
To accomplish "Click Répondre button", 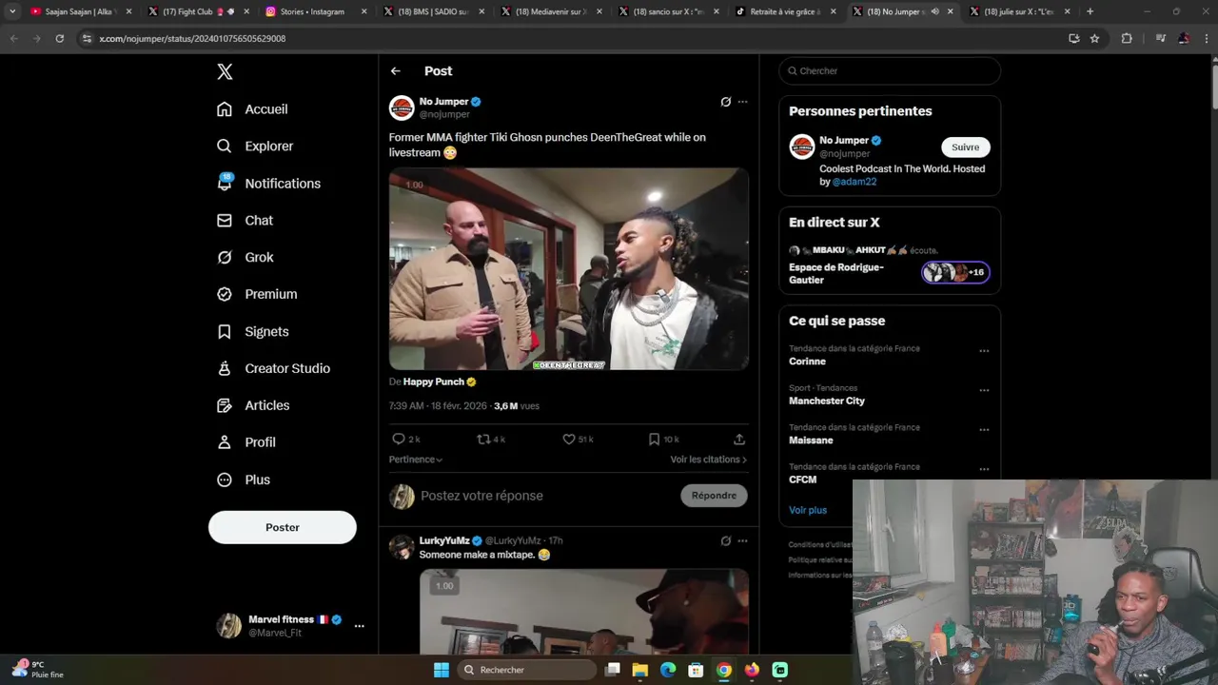I will pos(714,496).
